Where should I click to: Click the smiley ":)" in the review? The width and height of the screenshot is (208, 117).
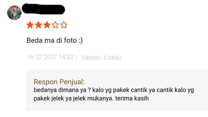[81, 41]
